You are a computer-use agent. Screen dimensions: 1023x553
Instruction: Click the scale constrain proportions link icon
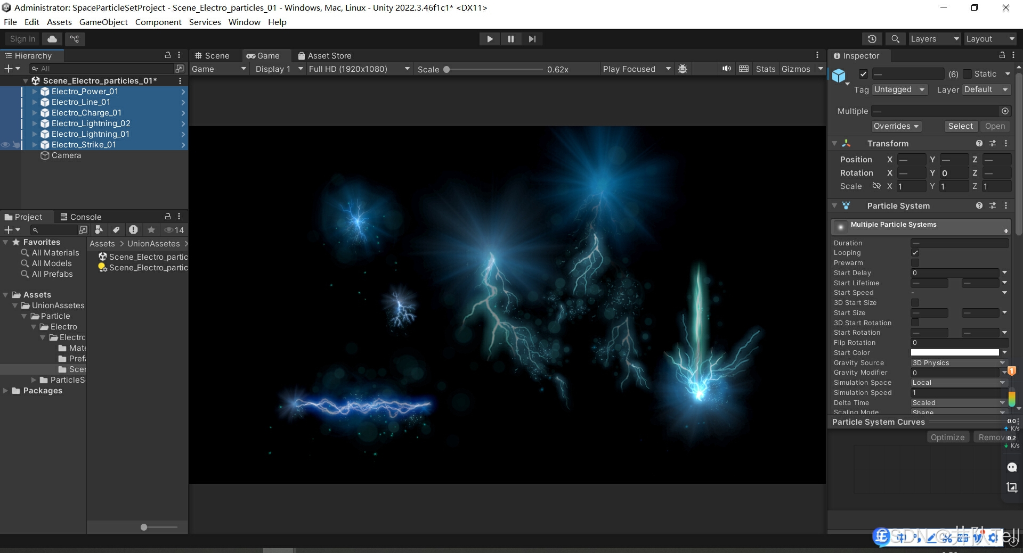pyautogui.click(x=876, y=186)
